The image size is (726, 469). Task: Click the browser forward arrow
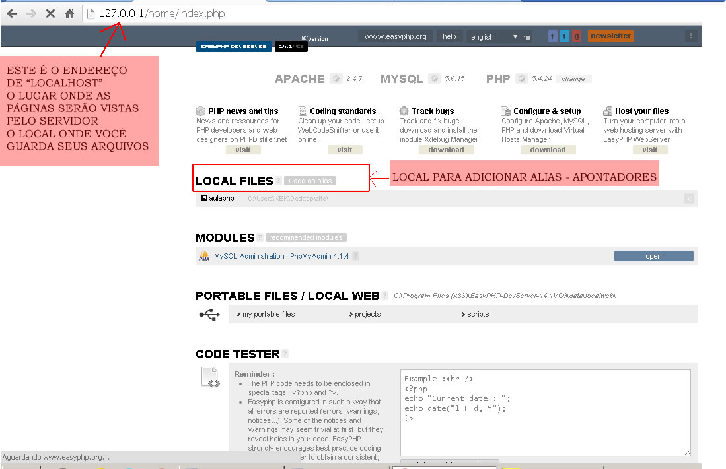pyautogui.click(x=32, y=13)
